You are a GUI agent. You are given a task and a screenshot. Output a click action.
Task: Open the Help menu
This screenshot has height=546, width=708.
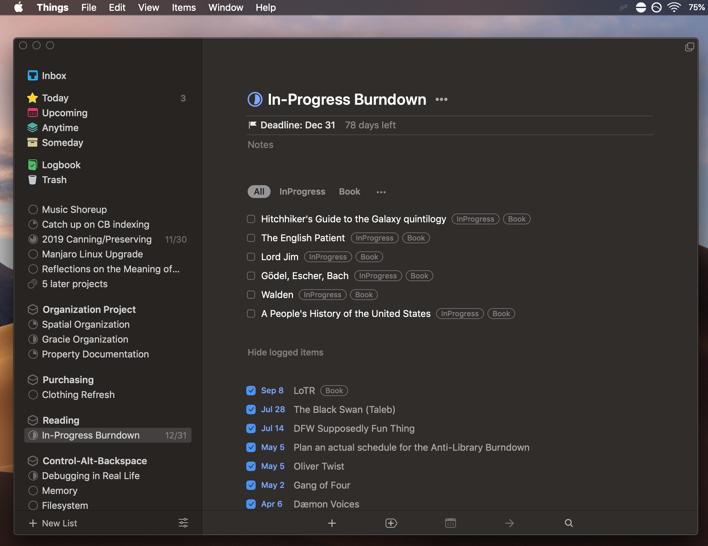coord(266,7)
